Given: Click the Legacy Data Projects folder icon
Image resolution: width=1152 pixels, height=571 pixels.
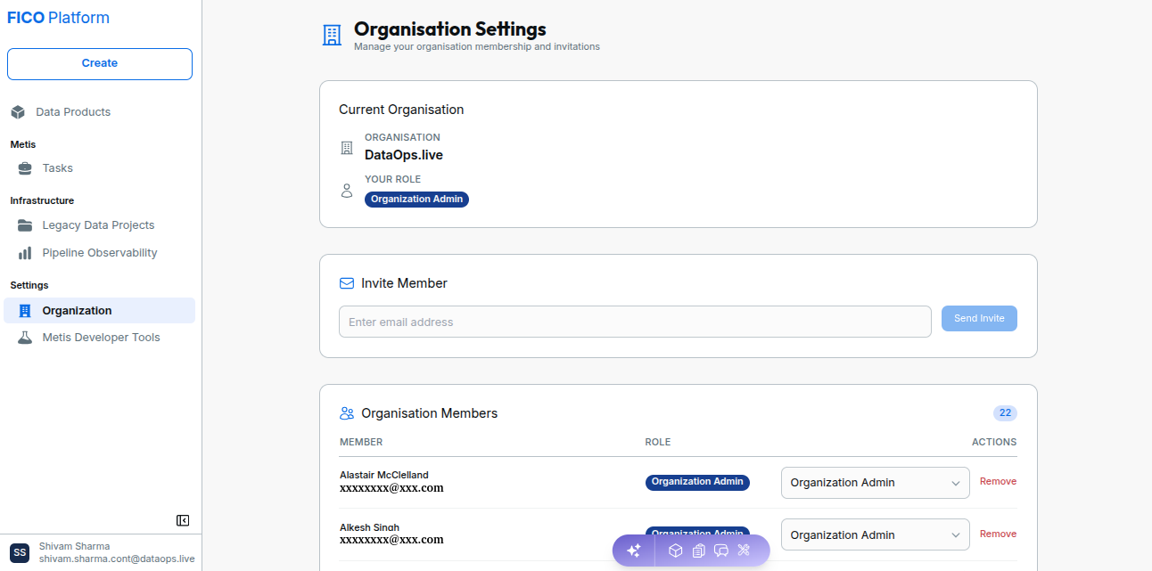Looking at the screenshot, I should [x=25, y=225].
